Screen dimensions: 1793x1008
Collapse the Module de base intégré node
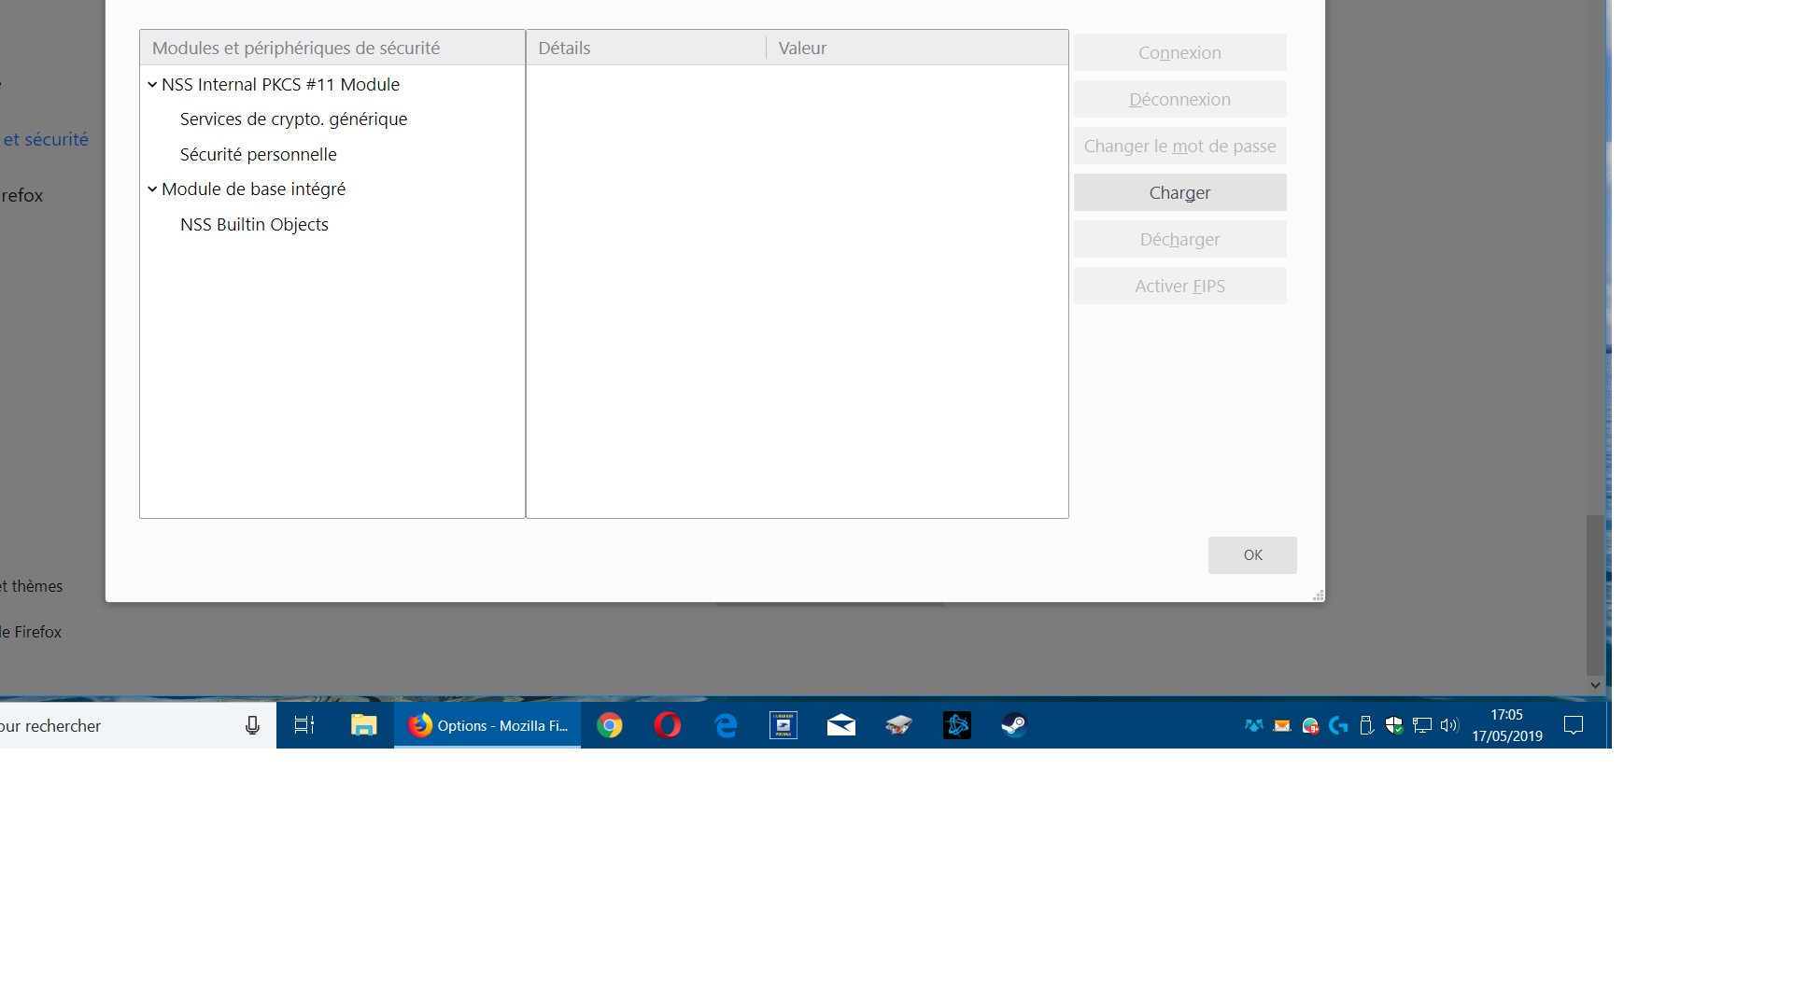click(152, 189)
